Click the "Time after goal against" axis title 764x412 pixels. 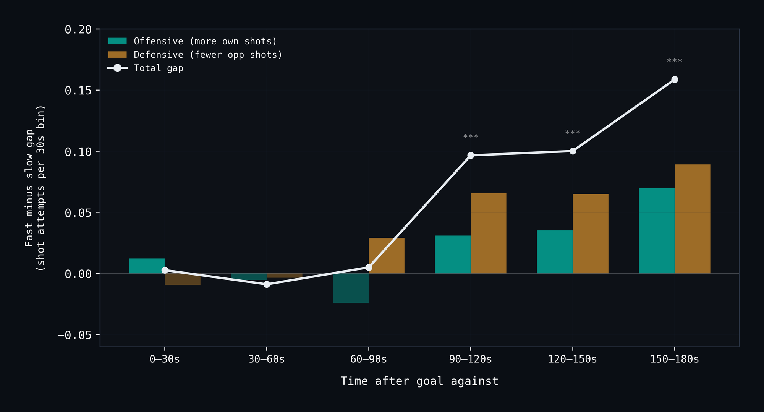419,381
